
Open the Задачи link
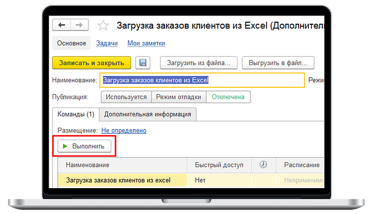[107, 43]
